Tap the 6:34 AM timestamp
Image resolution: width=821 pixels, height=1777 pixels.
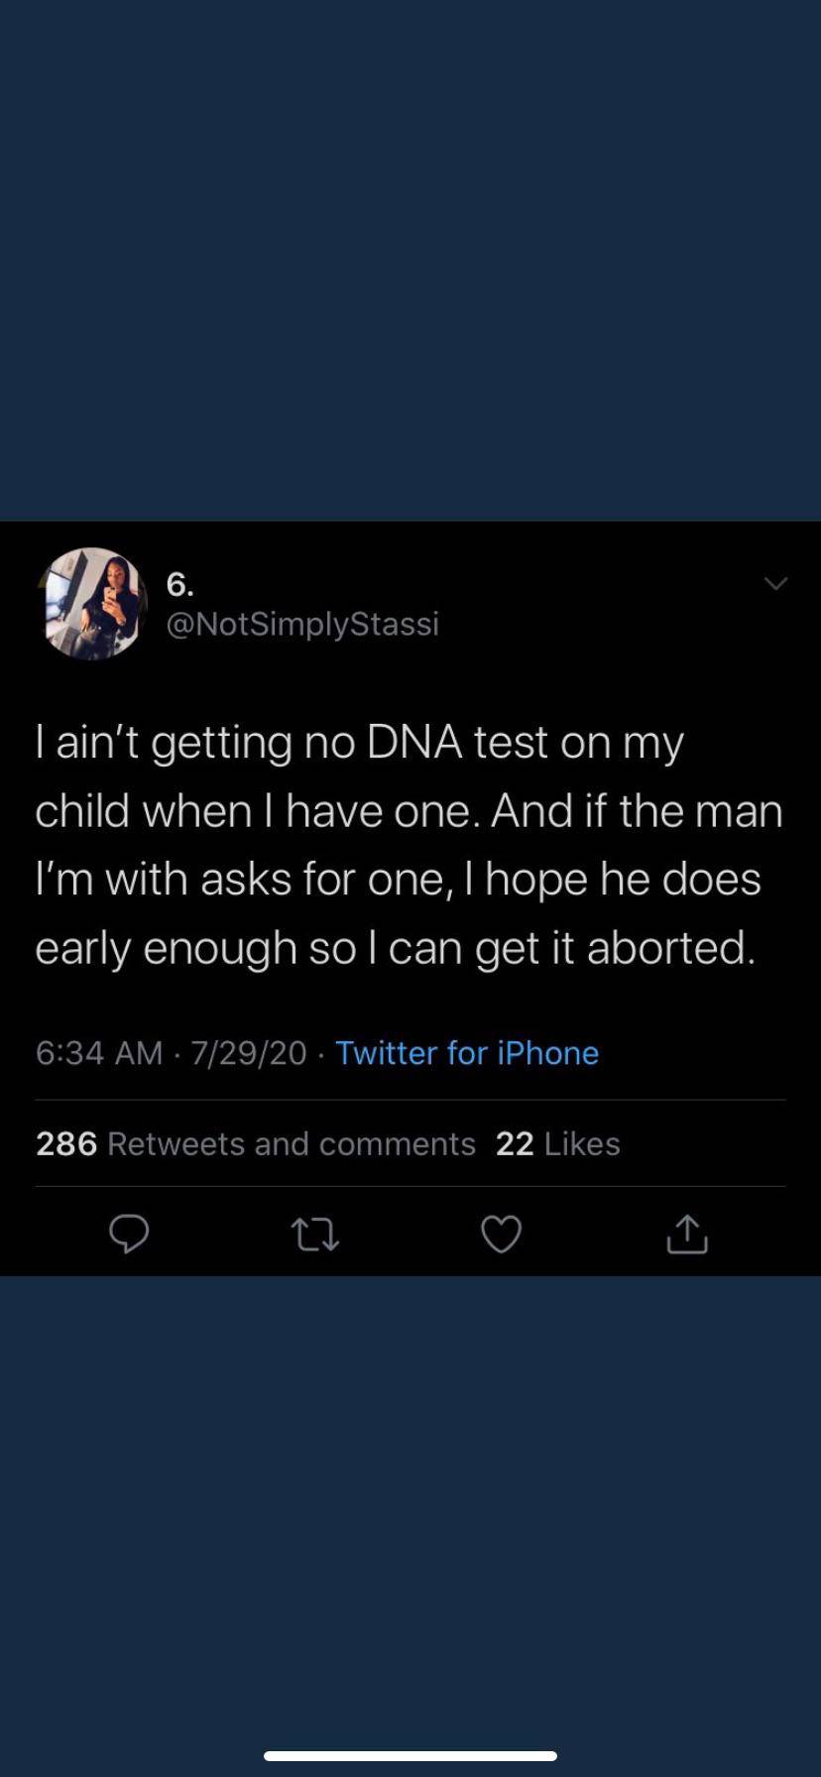(x=98, y=1052)
